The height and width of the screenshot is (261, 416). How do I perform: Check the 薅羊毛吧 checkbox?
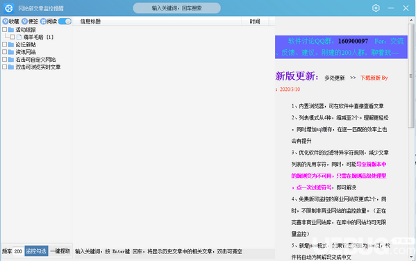coord(13,37)
